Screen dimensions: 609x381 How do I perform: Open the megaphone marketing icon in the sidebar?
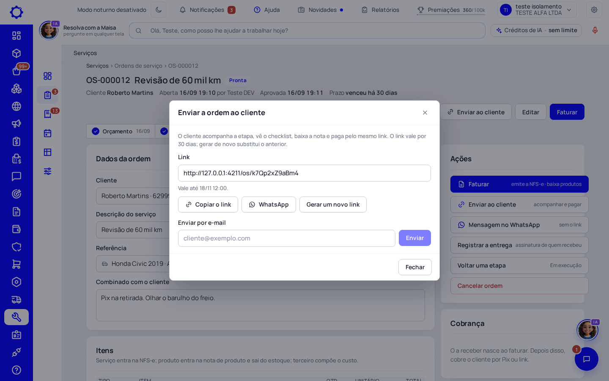(16, 124)
